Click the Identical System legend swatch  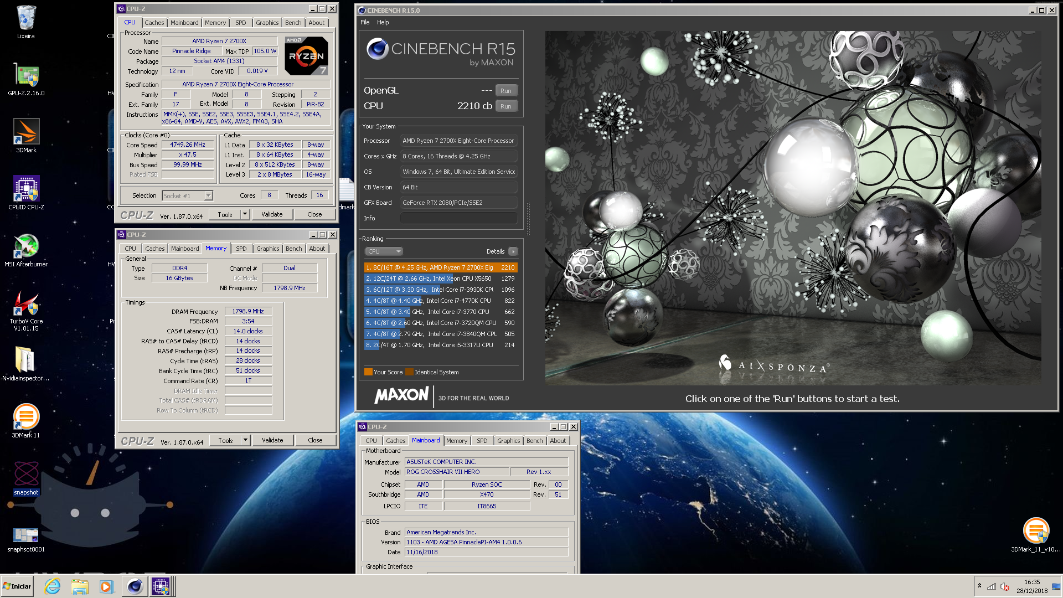point(409,372)
